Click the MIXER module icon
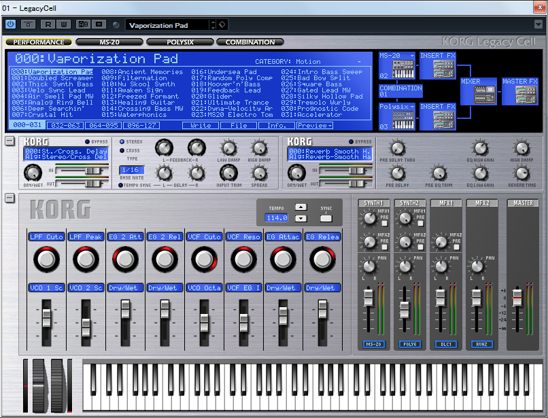The width and height of the screenshot is (548, 418). click(x=485, y=94)
